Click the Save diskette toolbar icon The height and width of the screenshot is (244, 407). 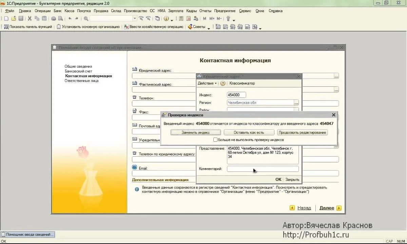[x=21, y=19]
